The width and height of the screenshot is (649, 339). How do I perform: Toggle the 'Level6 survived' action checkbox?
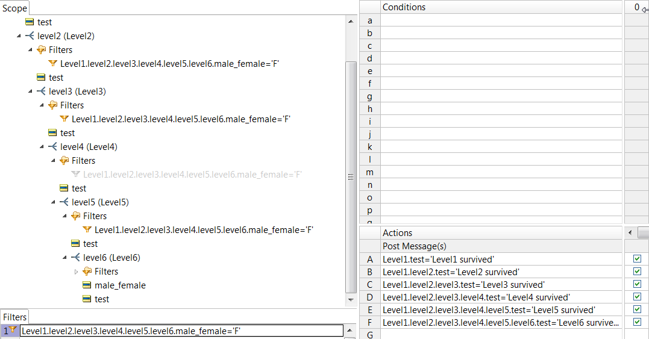tap(637, 322)
